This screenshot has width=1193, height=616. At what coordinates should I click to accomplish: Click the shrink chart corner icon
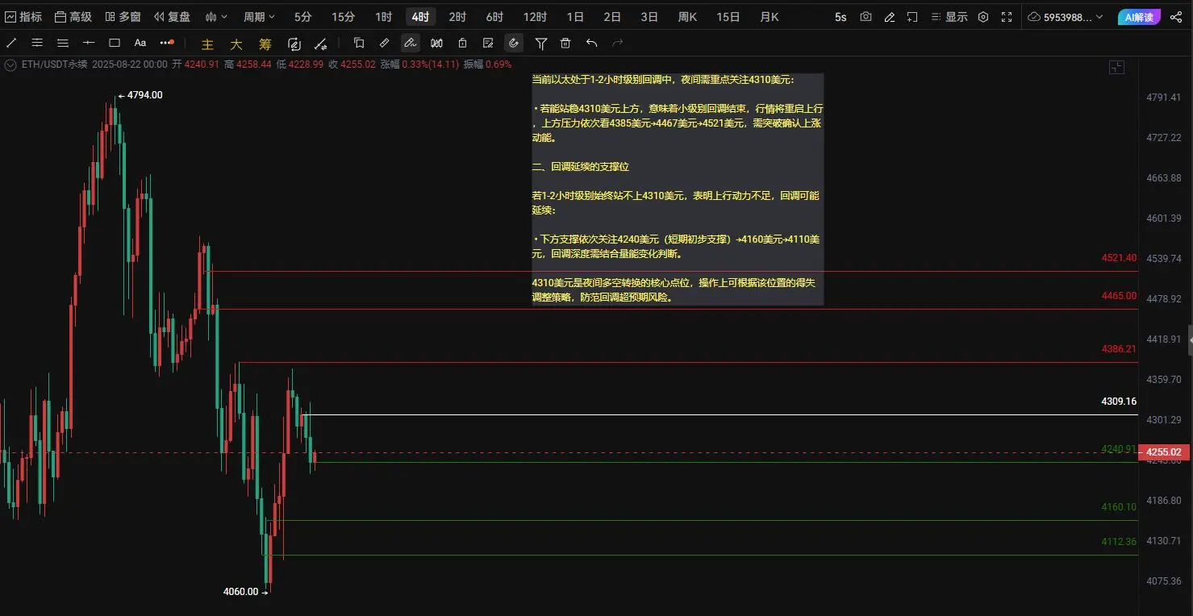click(x=1116, y=68)
